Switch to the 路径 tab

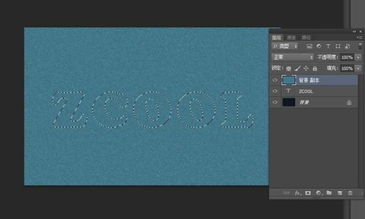[306, 37]
